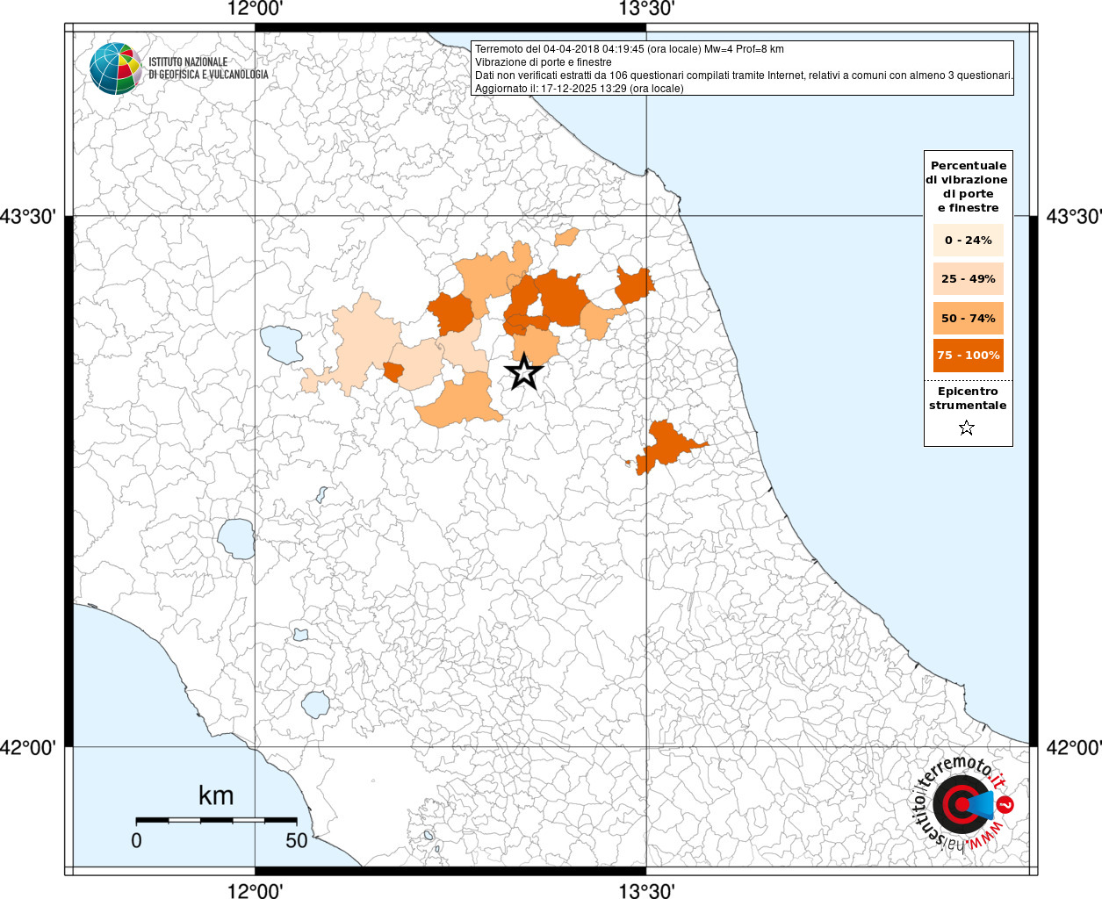Image resolution: width=1102 pixels, height=899 pixels.
Task: Click the 'km' scale bar label
Action: point(216,795)
